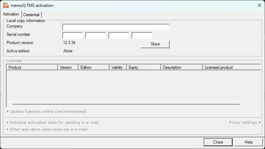Sort licenses by Product column header
Image resolution: width=265 pixels, height=149 pixels.
[x=32, y=67]
